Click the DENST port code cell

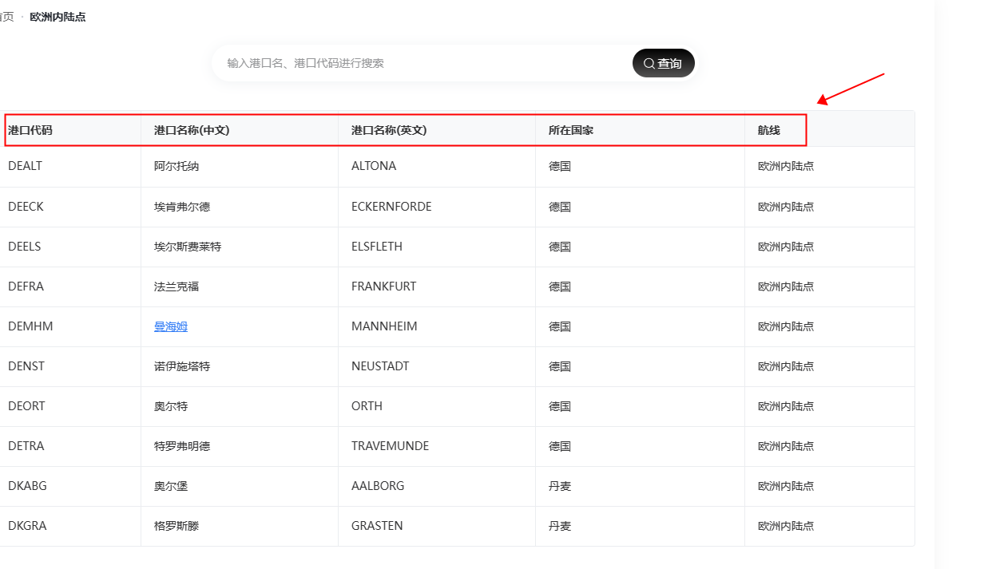coord(26,366)
